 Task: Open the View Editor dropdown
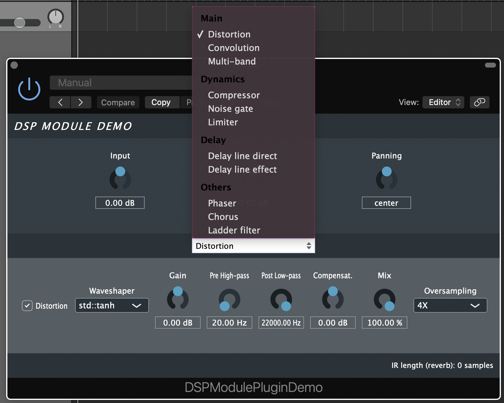pos(443,102)
